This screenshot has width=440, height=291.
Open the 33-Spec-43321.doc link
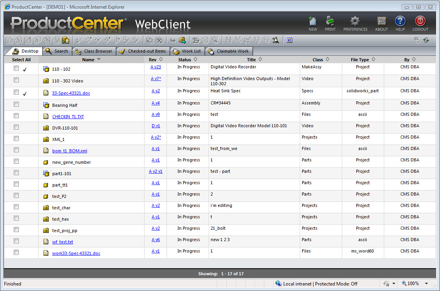(x=71, y=93)
